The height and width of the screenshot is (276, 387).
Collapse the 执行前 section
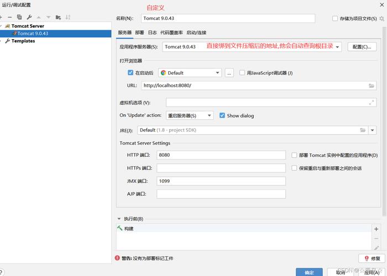coord(119,219)
